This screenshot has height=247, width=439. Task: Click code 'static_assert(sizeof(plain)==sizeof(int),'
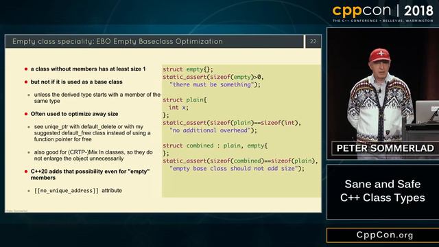[232, 123]
